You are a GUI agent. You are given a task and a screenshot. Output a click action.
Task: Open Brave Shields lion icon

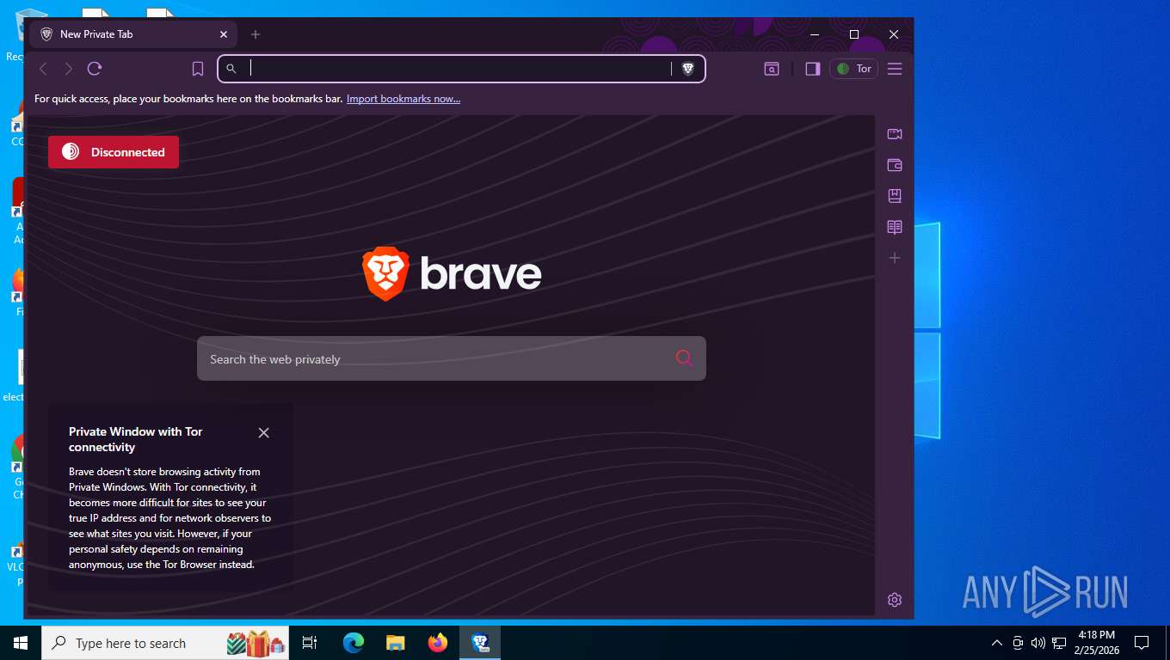tap(688, 69)
